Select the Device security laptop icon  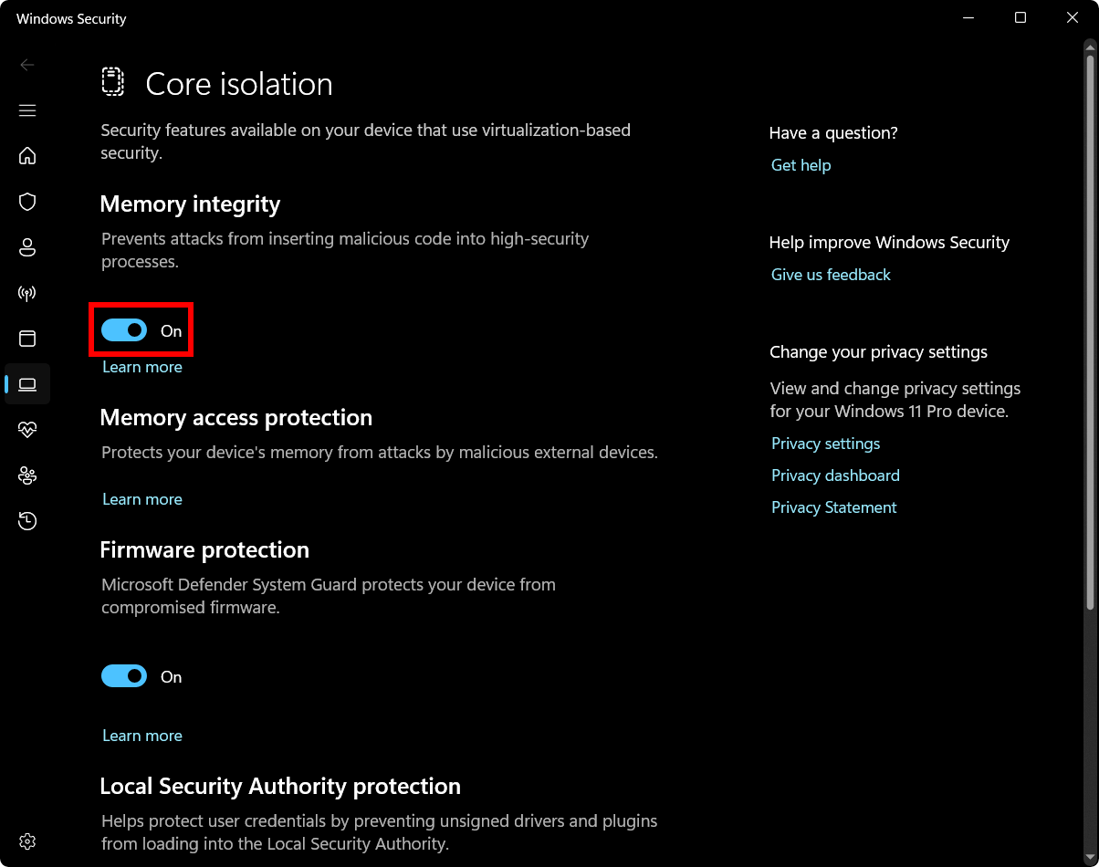(x=27, y=384)
